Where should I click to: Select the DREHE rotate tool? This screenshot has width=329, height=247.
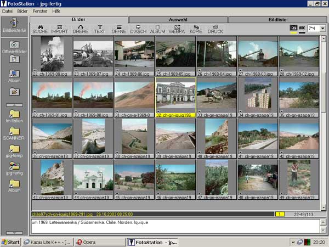click(80, 29)
